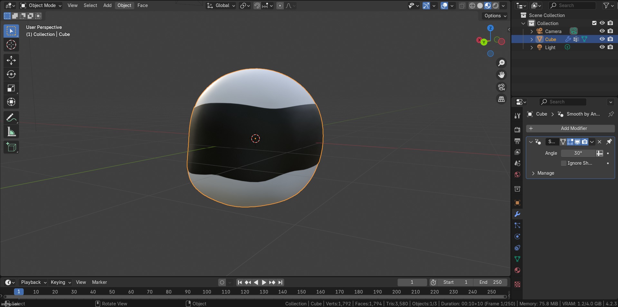This screenshot has width=618, height=307.
Task: Open the Render properties tab
Action: click(517, 129)
